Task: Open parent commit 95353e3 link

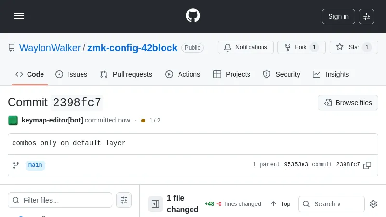Action: [296, 165]
